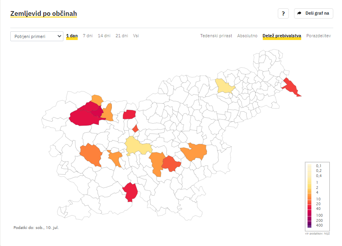This screenshot has width=342, height=246.
Task: Choose the 14 dni time range
Action: point(104,36)
